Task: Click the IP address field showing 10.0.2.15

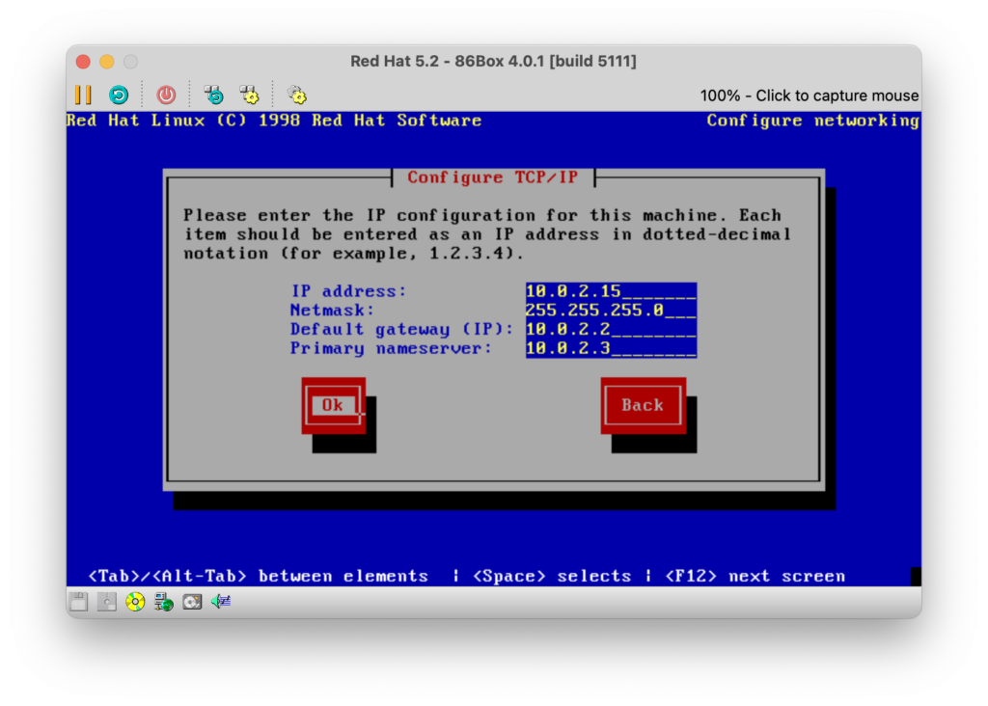Action: pos(611,291)
